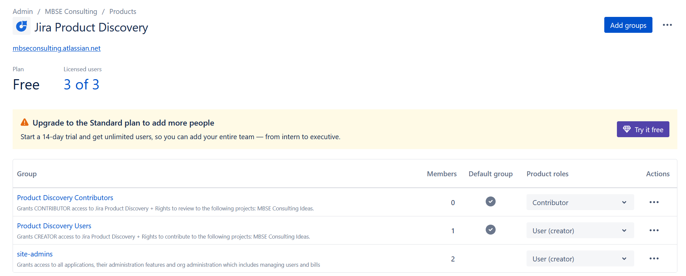This screenshot has height=276, width=686.
Task: Open the MBSE Consulting breadcrumb
Action: coord(71,12)
